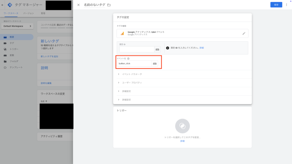Open the Overview (概要) sidebar item
The width and height of the screenshot is (292, 164).
coord(11,36)
